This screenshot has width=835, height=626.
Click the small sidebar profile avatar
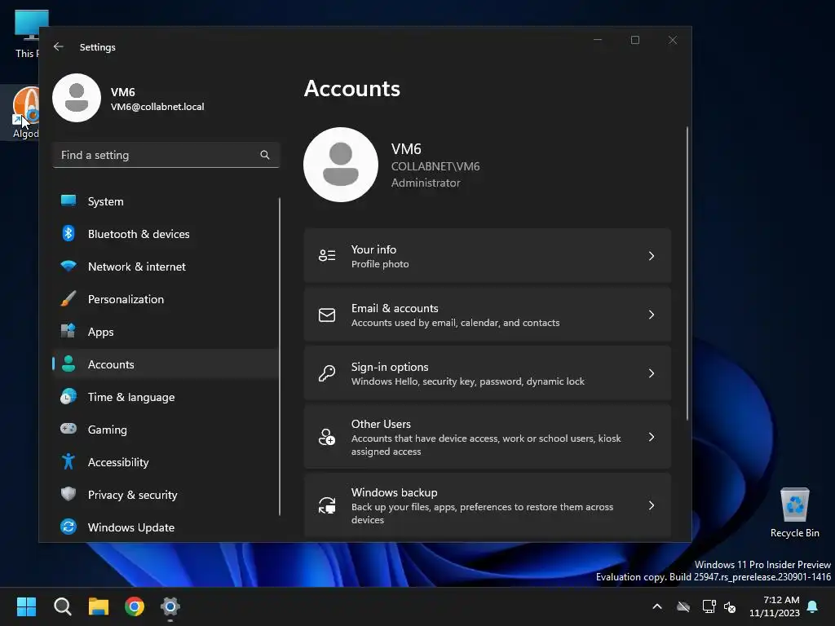click(x=77, y=98)
